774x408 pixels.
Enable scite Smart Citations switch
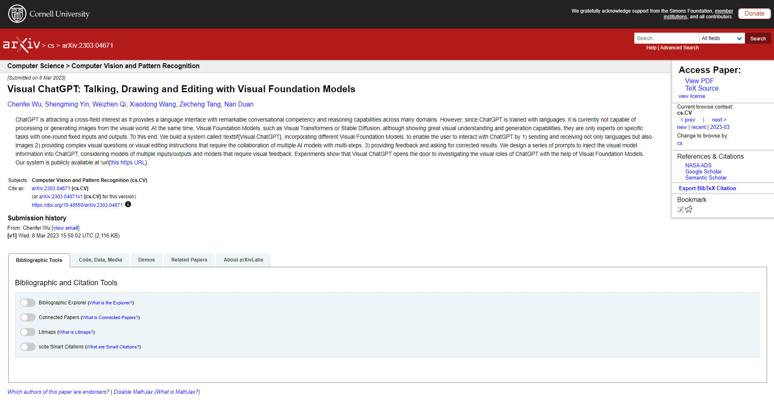point(28,347)
